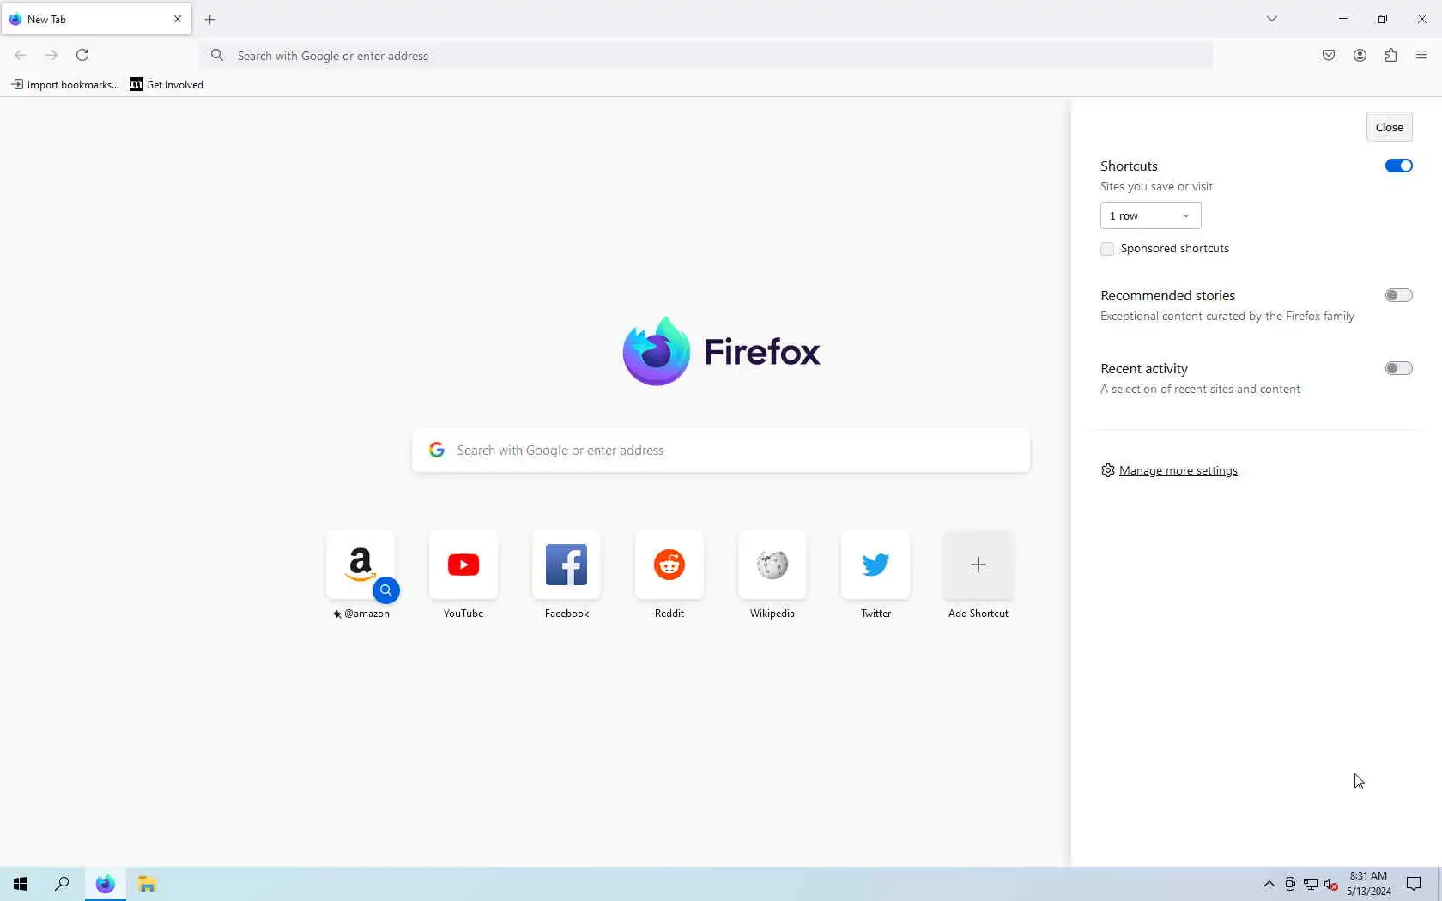This screenshot has width=1442, height=901.
Task: Open the Wikipedia shortcut tile
Action: click(772, 565)
